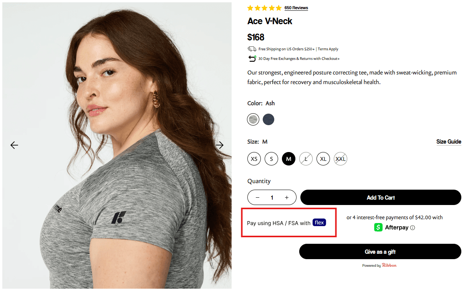Click the green exchange arrows icon
Image resolution: width=469 pixels, height=291 pixels.
(x=252, y=58)
